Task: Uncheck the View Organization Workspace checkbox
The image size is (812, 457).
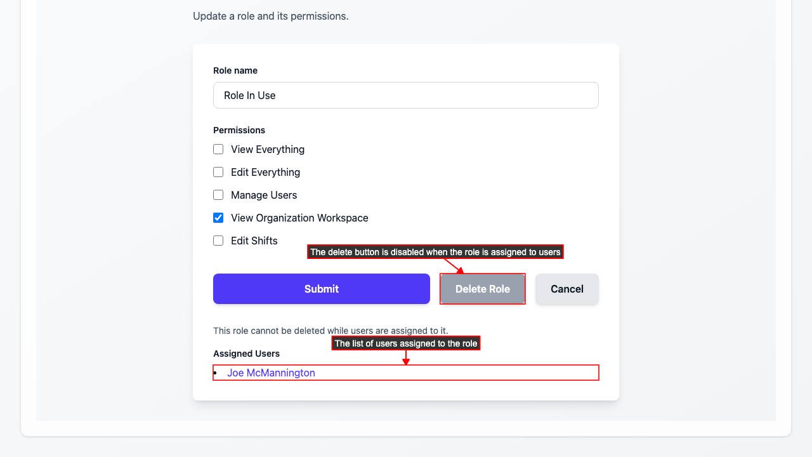Action: pos(218,218)
